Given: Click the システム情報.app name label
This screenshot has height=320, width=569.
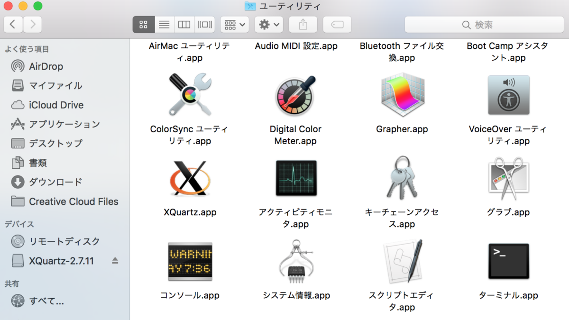Looking at the screenshot, I should click(x=296, y=295).
